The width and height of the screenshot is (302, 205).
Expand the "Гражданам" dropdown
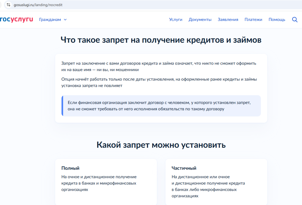tap(50, 19)
